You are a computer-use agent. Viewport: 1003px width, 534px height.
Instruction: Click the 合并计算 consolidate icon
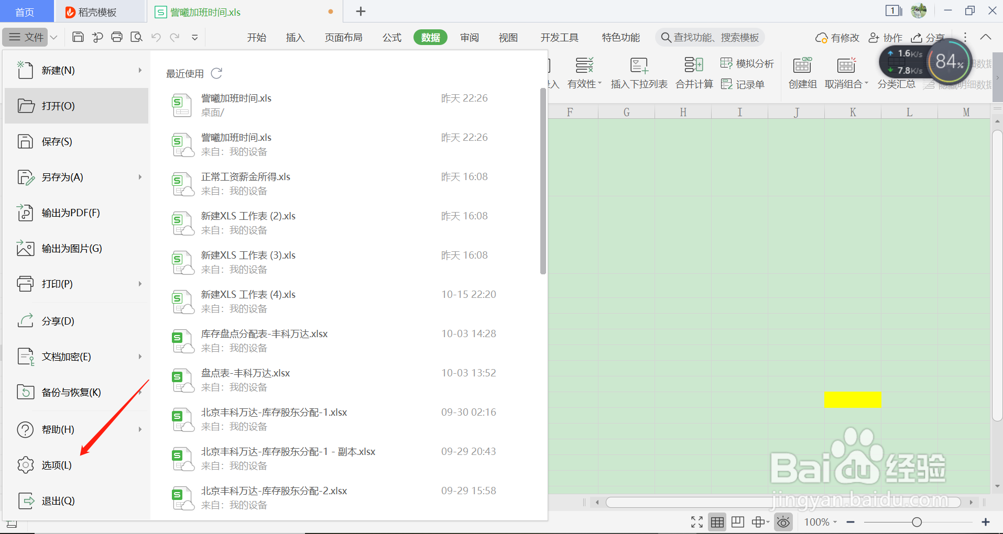(694, 65)
